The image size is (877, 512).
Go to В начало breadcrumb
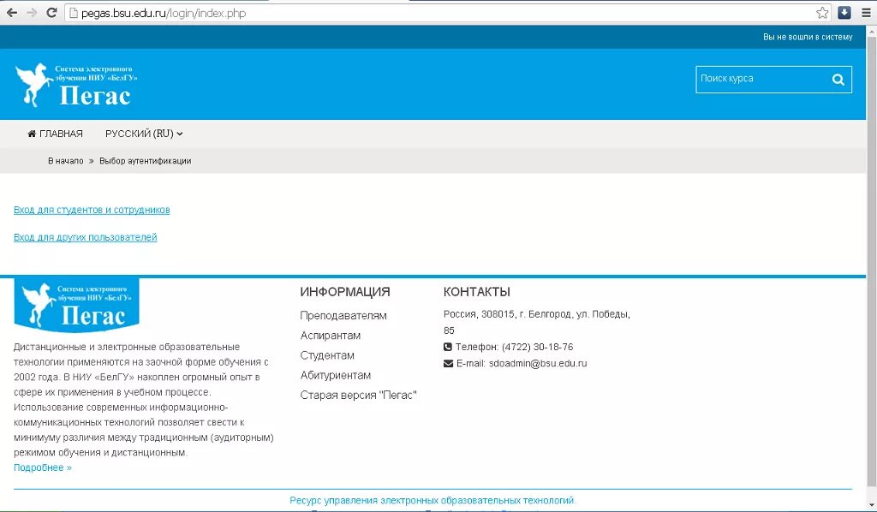pyautogui.click(x=65, y=161)
